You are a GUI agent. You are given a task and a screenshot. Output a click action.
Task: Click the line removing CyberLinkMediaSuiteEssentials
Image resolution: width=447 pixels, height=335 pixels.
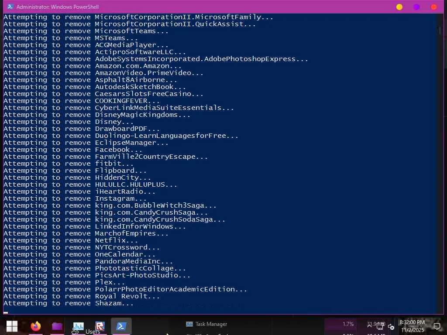pos(119,108)
